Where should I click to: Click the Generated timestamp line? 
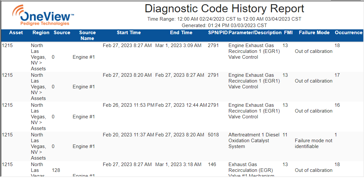[224, 25]
